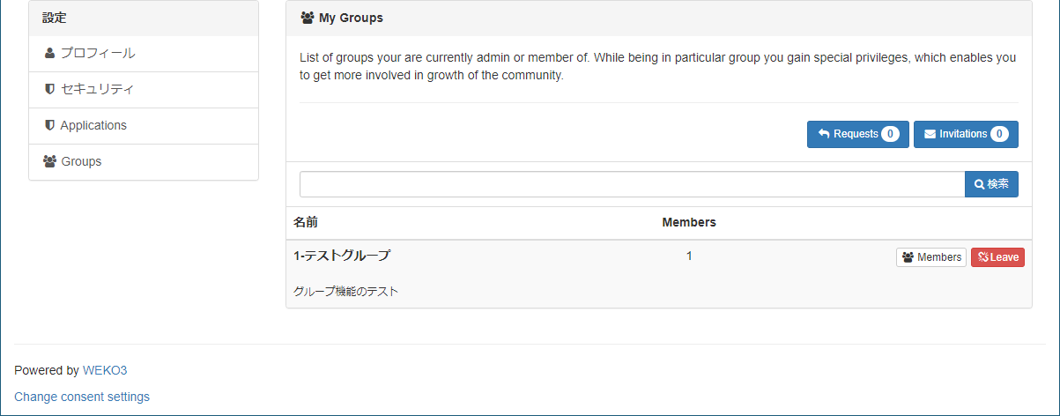1060x416 pixels.
Task: Click the Invitations count badge
Action: [999, 134]
